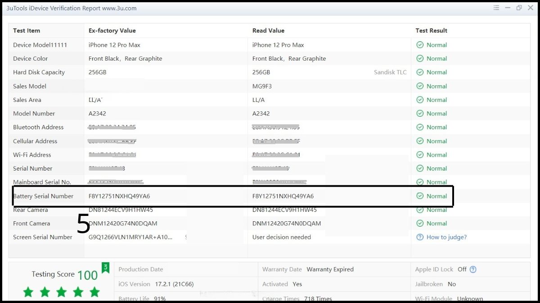
Task: Click the Normal icon on the Serial Number row
Action: coord(419,168)
